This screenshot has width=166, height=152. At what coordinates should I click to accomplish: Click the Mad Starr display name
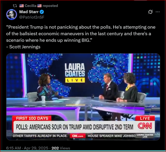(x=29, y=12)
